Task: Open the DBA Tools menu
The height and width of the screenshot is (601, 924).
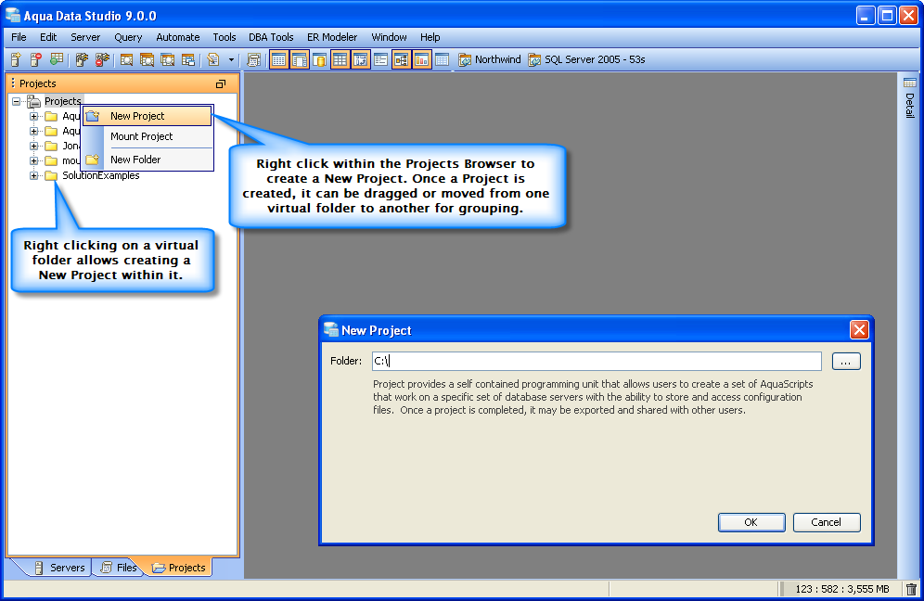Action: (x=271, y=37)
